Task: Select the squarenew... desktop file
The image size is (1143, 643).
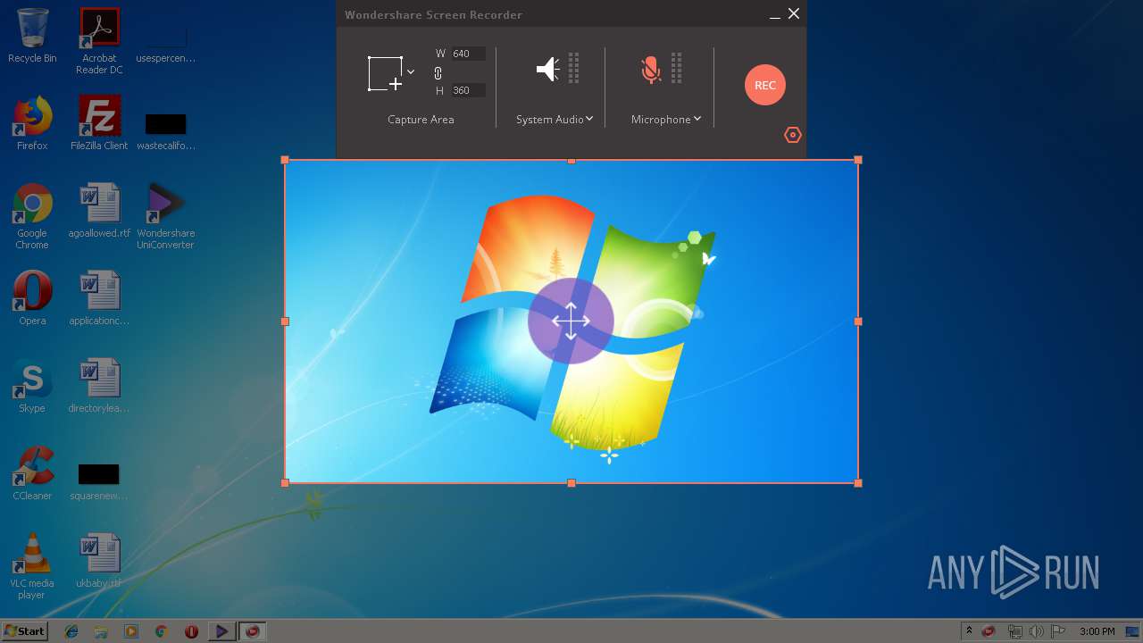Action: (x=99, y=480)
